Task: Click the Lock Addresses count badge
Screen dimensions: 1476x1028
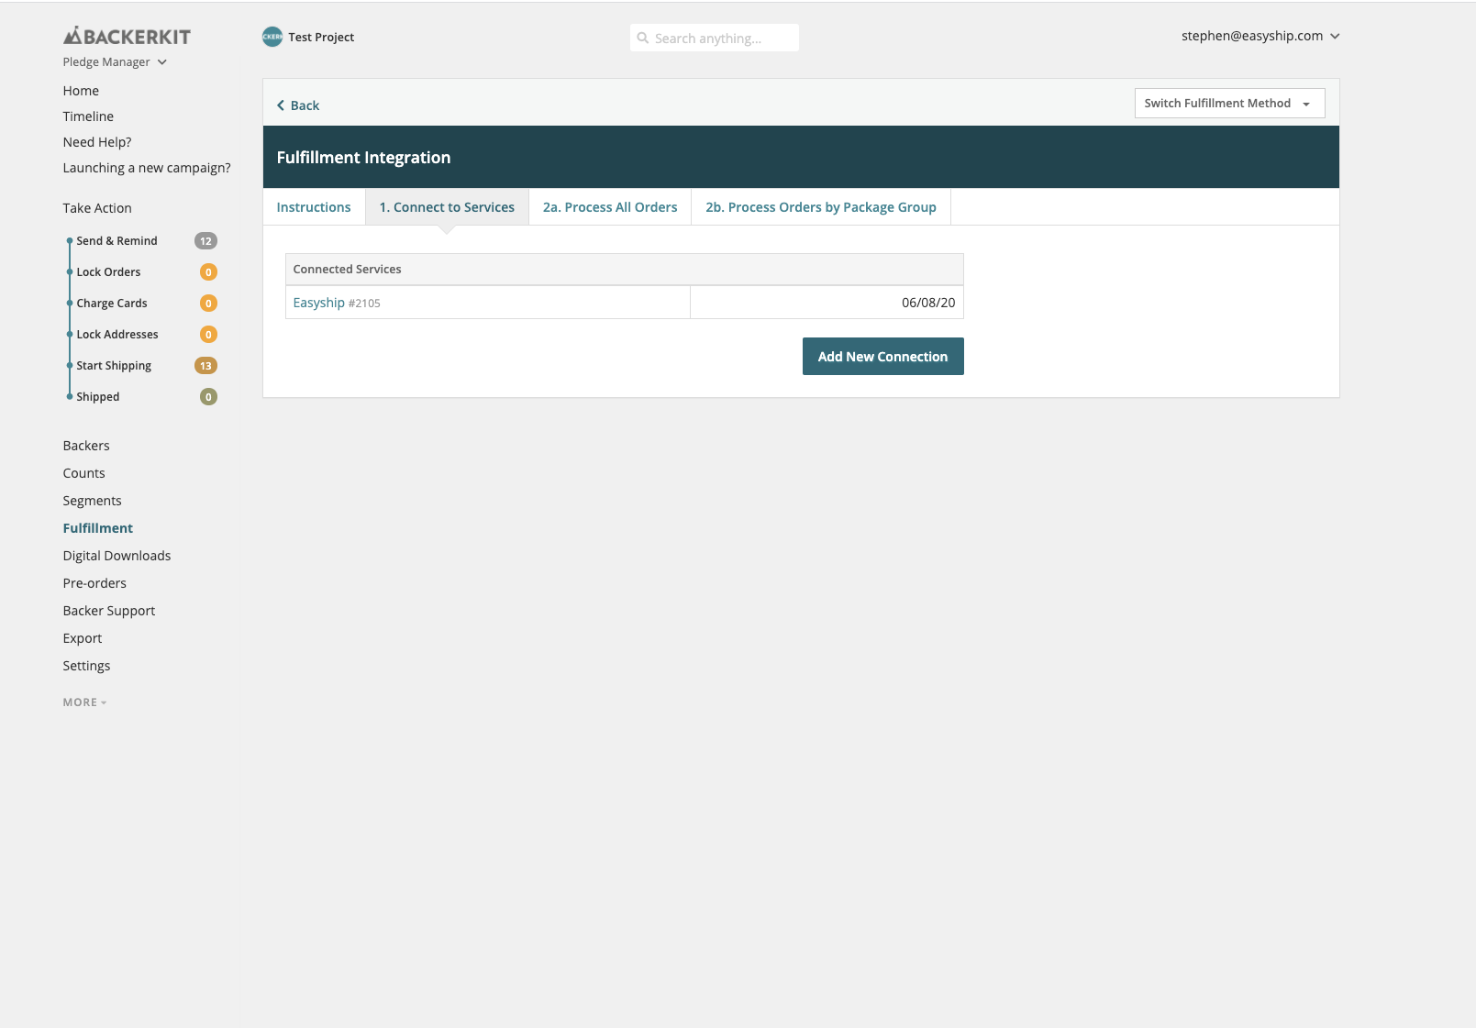Action: tap(208, 335)
